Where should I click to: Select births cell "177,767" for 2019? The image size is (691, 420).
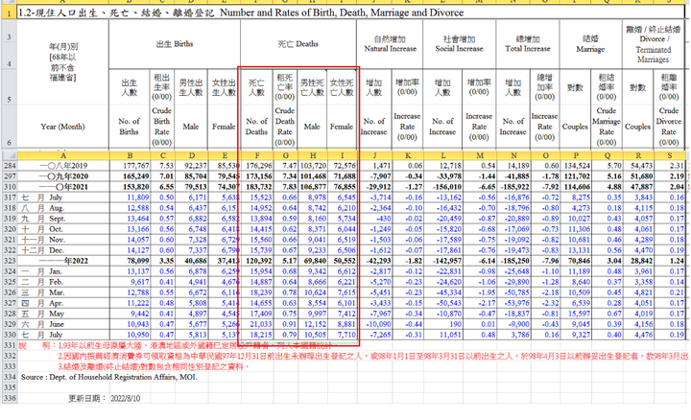point(130,166)
